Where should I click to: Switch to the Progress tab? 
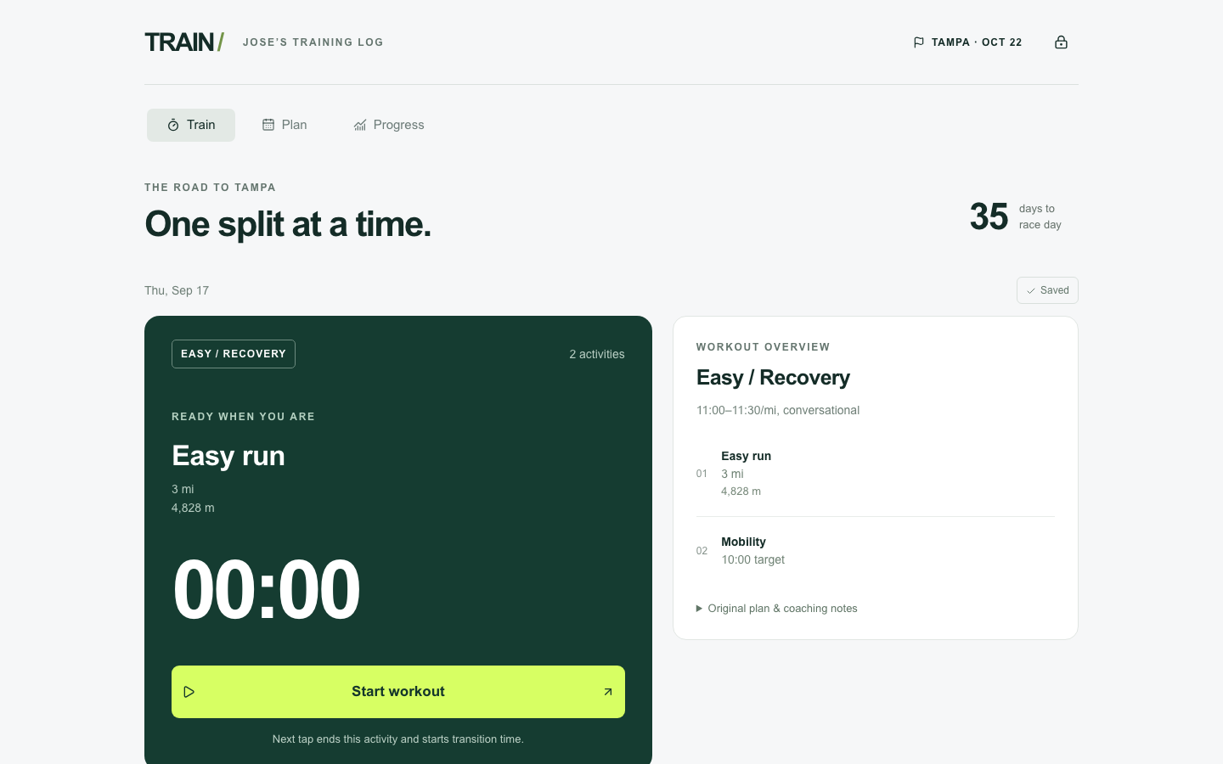pyautogui.click(x=389, y=125)
